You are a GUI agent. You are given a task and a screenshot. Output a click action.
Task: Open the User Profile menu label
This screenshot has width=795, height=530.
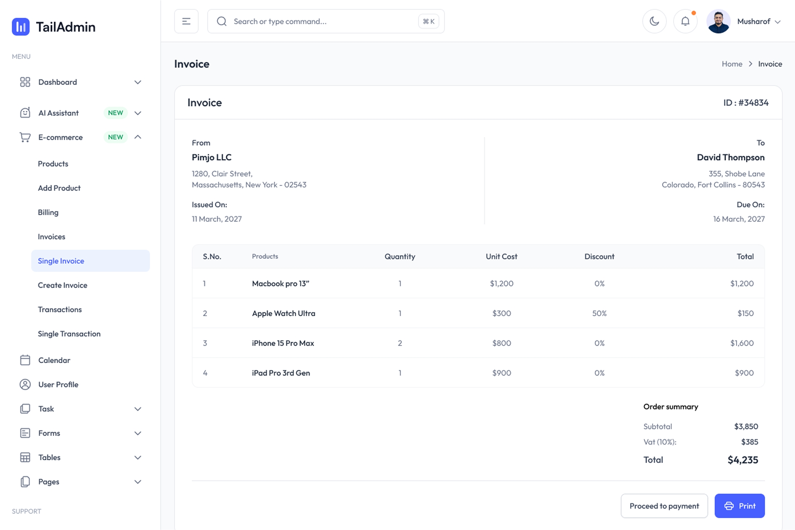tap(58, 384)
